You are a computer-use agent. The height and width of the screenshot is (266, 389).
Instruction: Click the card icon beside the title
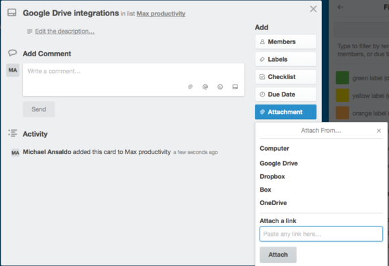click(x=11, y=13)
